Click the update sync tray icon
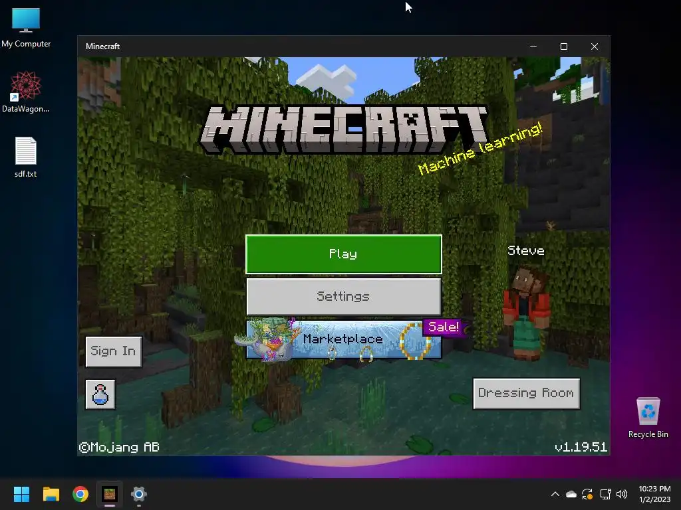This screenshot has height=510, width=681. tap(587, 494)
